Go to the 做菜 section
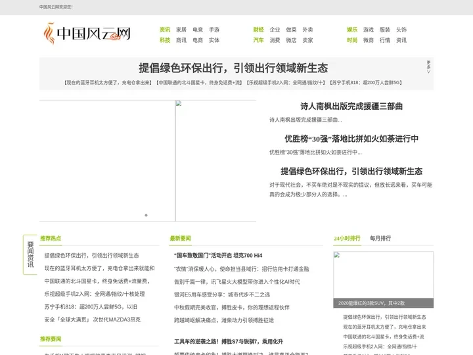This screenshot has width=473, height=355. coord(292,30)
